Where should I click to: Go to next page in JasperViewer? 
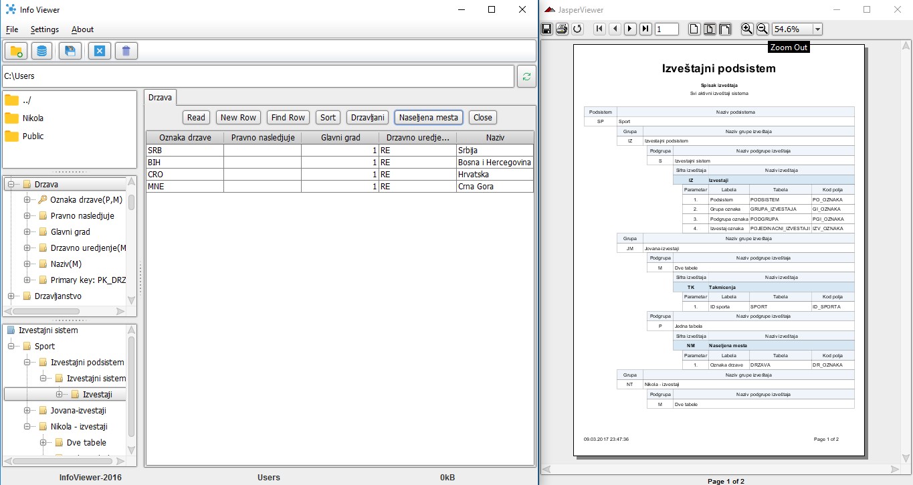[x=630, y=29]
